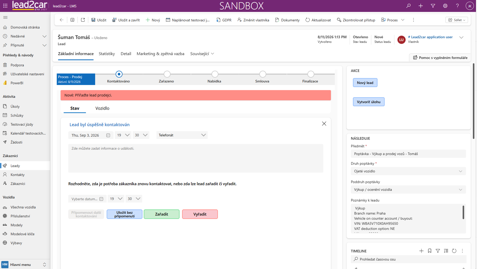Click the Nový lead button
The height and width of the screenshot is (269, 478).
[365, 83]
